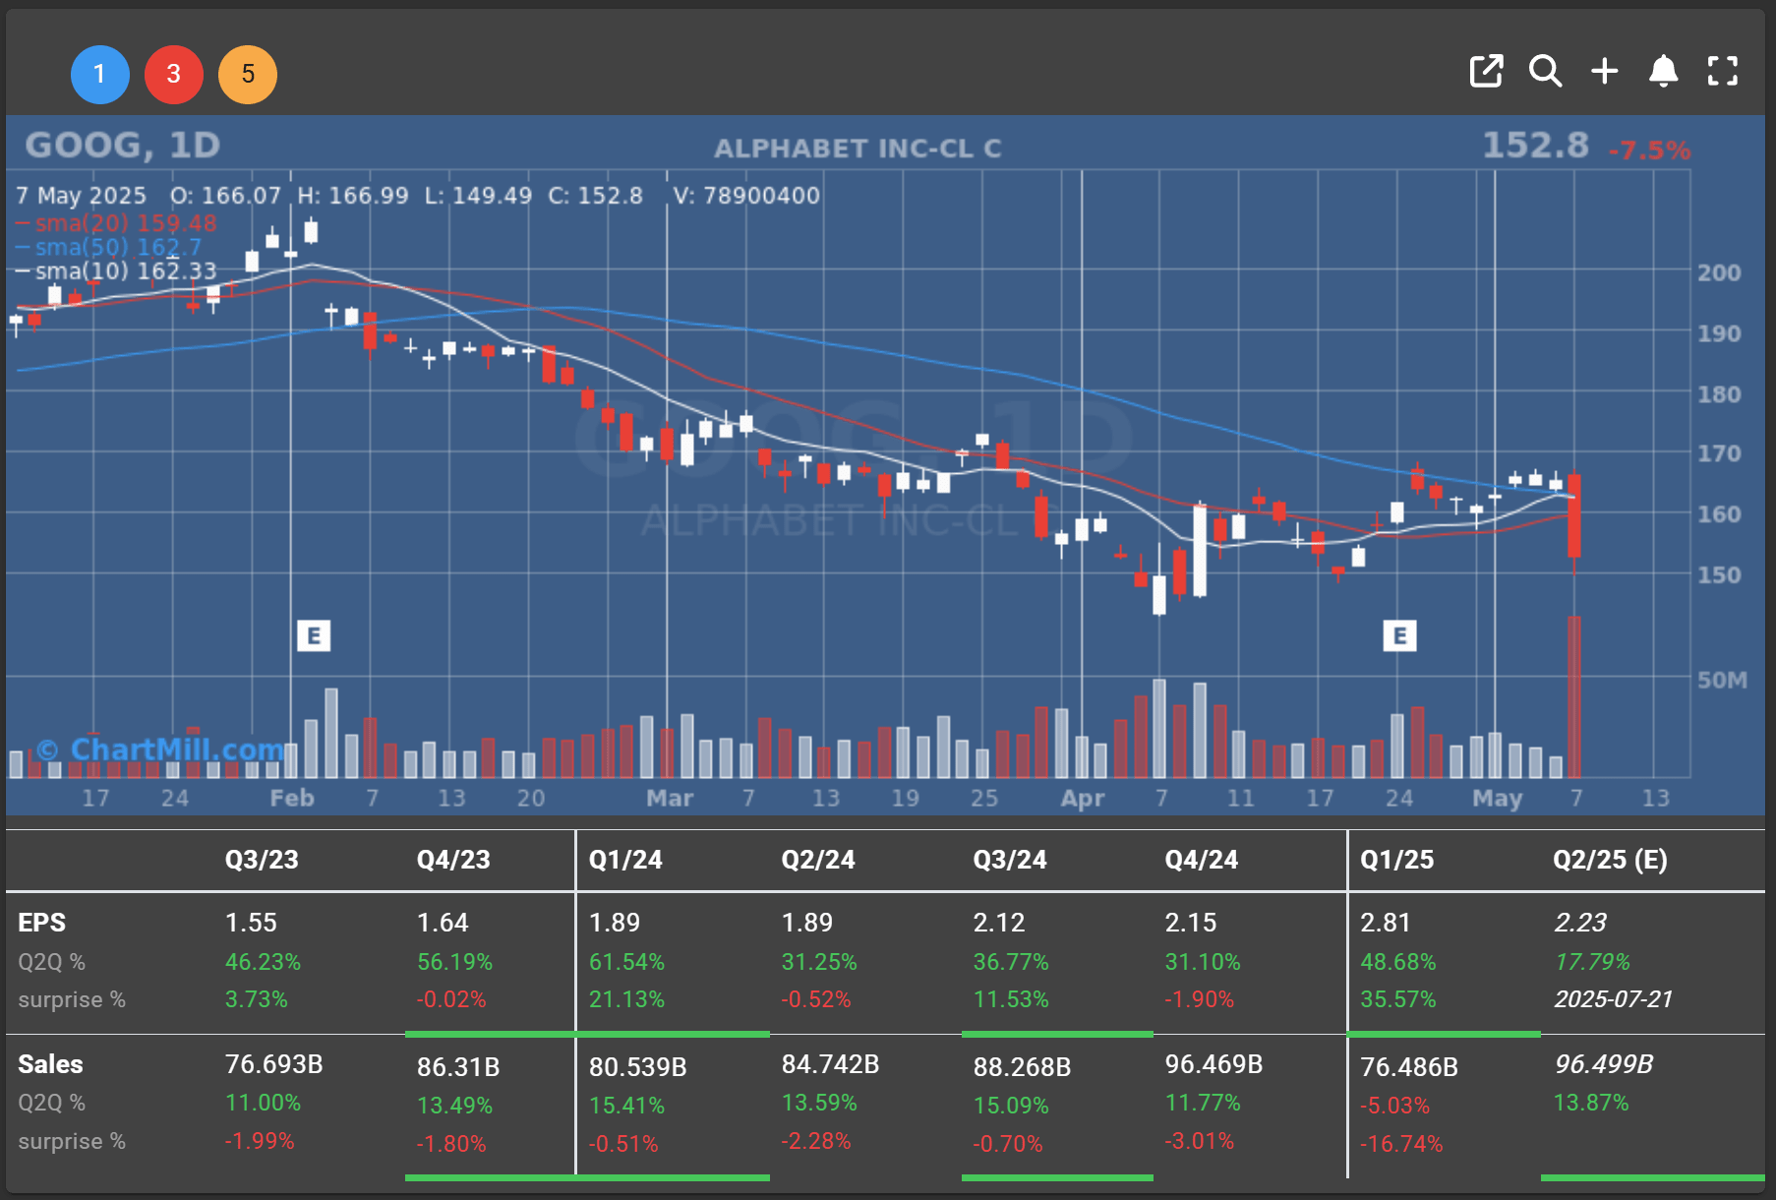Image resolution: width=1776 pixels, height=1200 pixels.
Task: Click the Q3/23 column header
Action: point(262,860)
